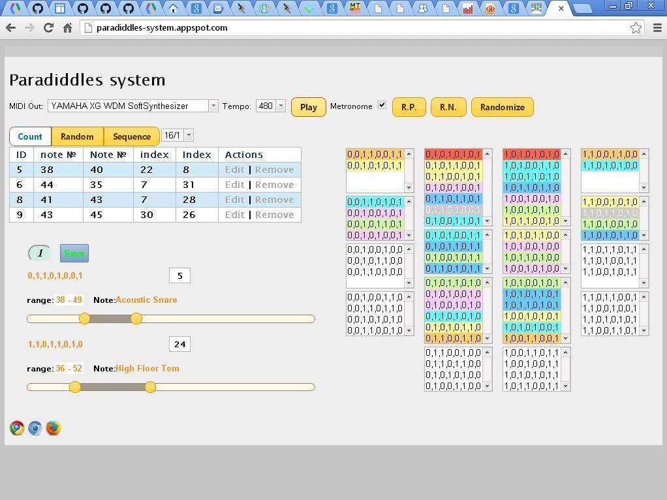Toggle the Metronome checkbox
Screen dimensions: 667x500
[382, 105]
